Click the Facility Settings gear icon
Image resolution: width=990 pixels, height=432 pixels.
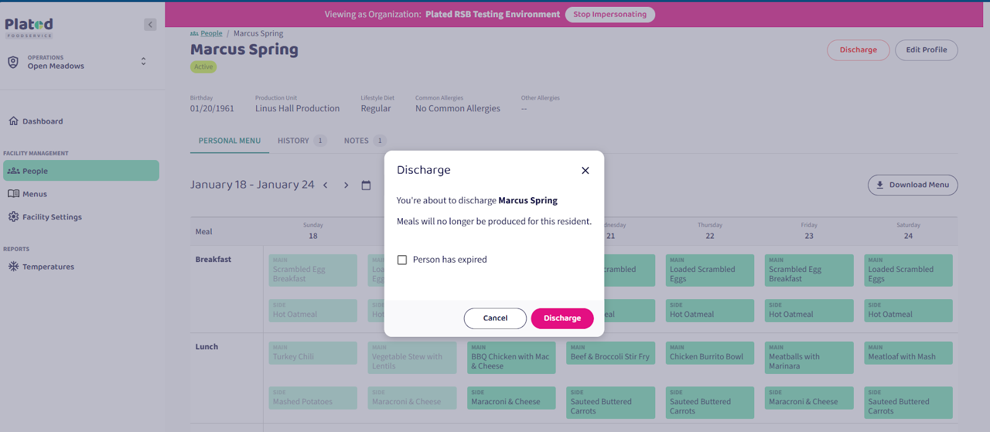pyautogui.click(x=14, y=217)
